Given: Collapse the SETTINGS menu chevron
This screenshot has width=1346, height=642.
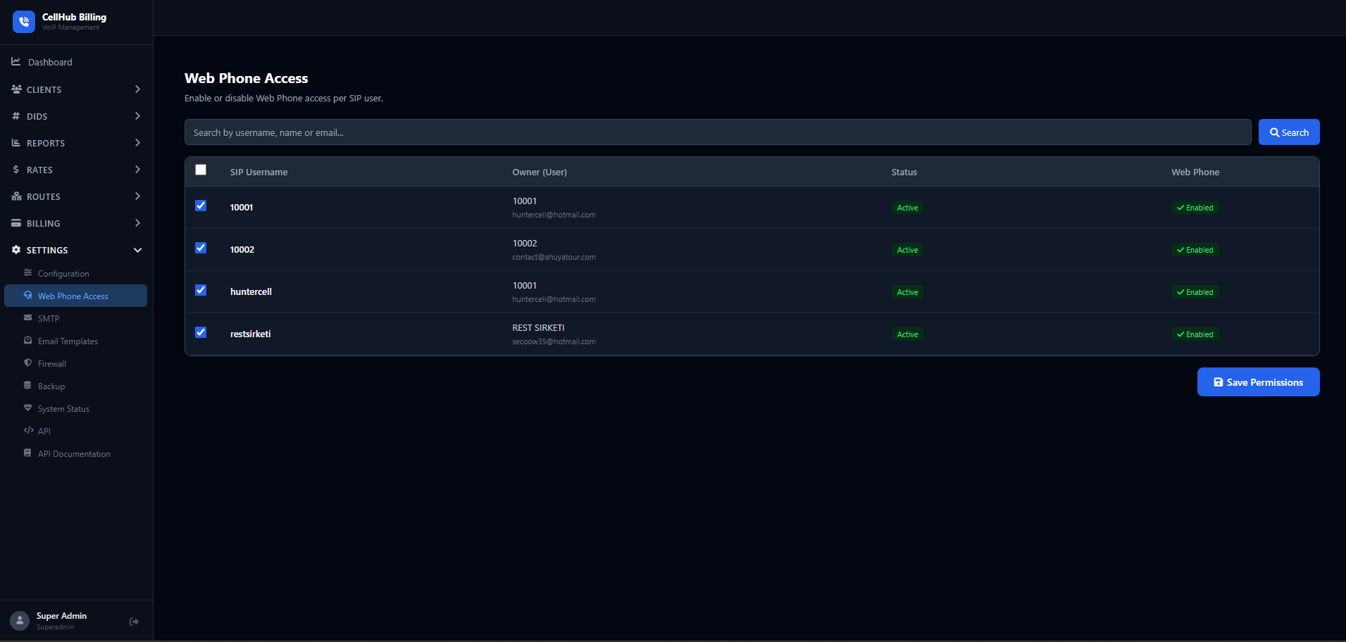Looking at the screenshot, I should [x=137, y=250].
